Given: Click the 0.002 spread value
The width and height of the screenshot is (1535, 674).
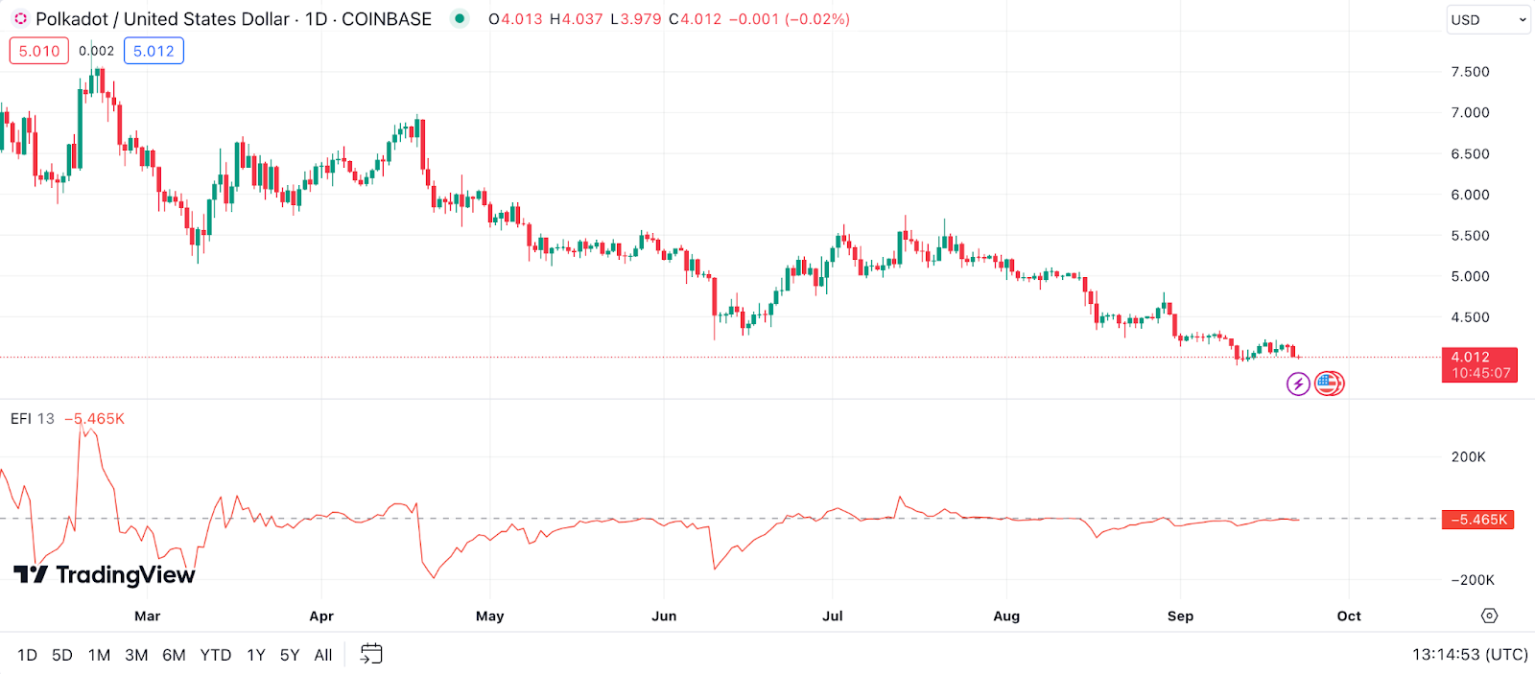Looking at the screenshot, I should pyautogui.click(x=96, y=51).
